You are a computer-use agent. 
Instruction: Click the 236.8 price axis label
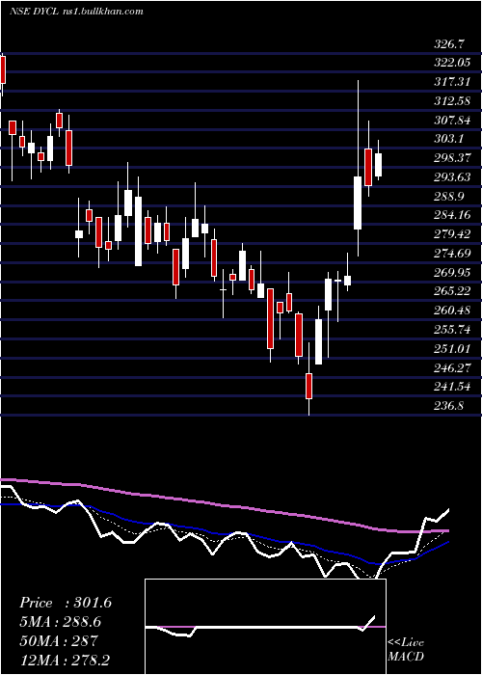[x=448, y=406]
